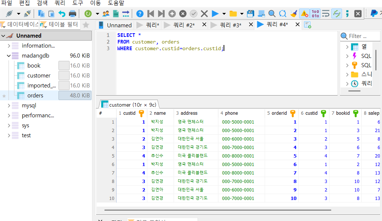Click the post changes checkmark icon

194,14
